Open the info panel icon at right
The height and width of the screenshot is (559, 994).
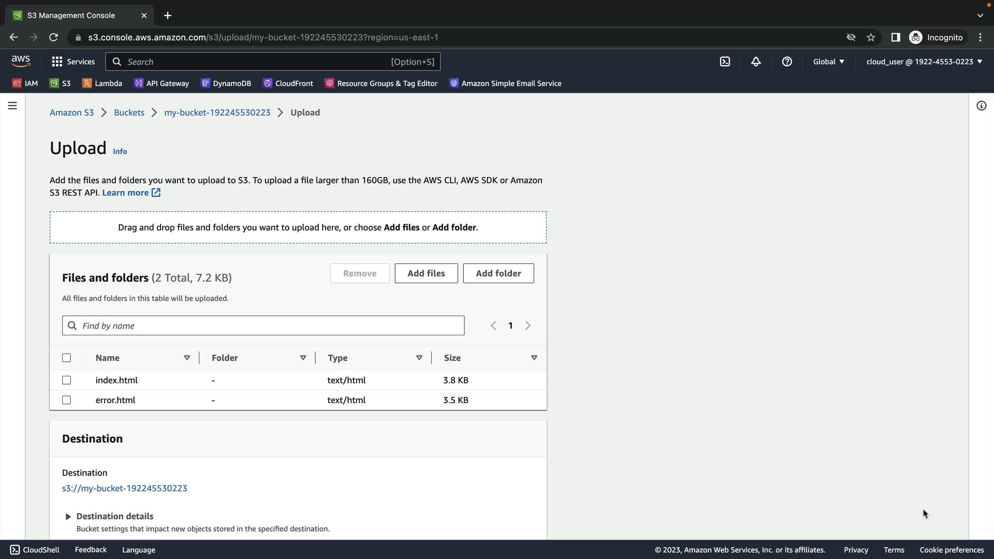(981, 106)
